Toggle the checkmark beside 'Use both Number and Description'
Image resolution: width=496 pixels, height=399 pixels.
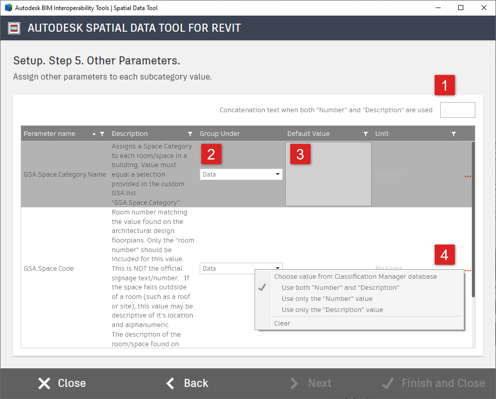tap(262, 288)
